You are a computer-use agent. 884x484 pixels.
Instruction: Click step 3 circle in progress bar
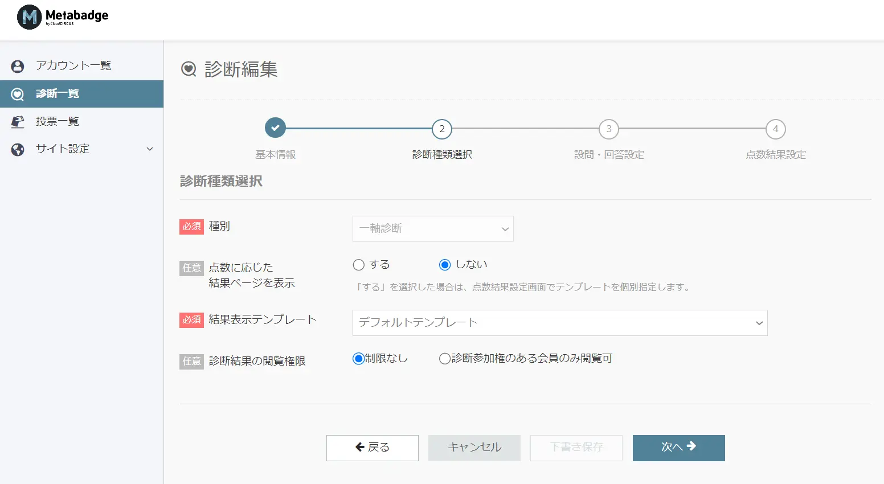tap(609, 129)
